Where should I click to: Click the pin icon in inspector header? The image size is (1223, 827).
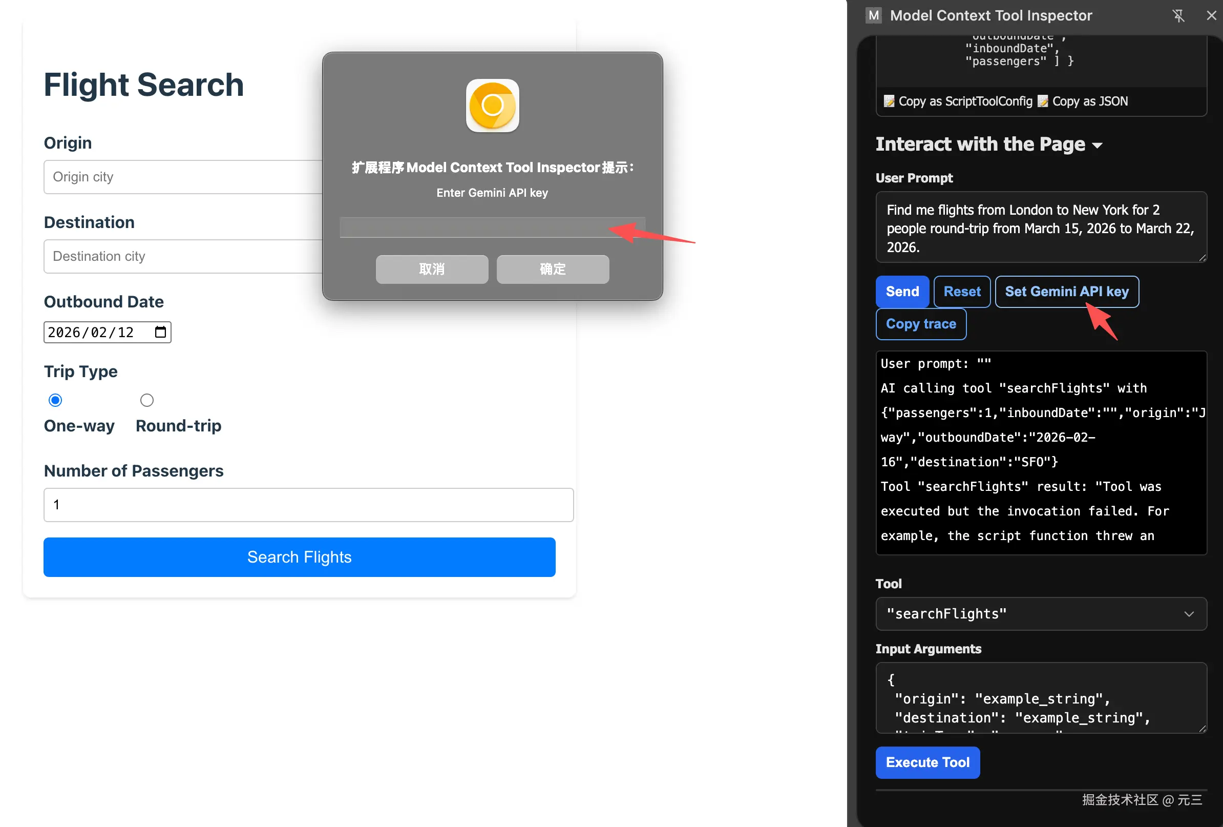(1178, 16)
